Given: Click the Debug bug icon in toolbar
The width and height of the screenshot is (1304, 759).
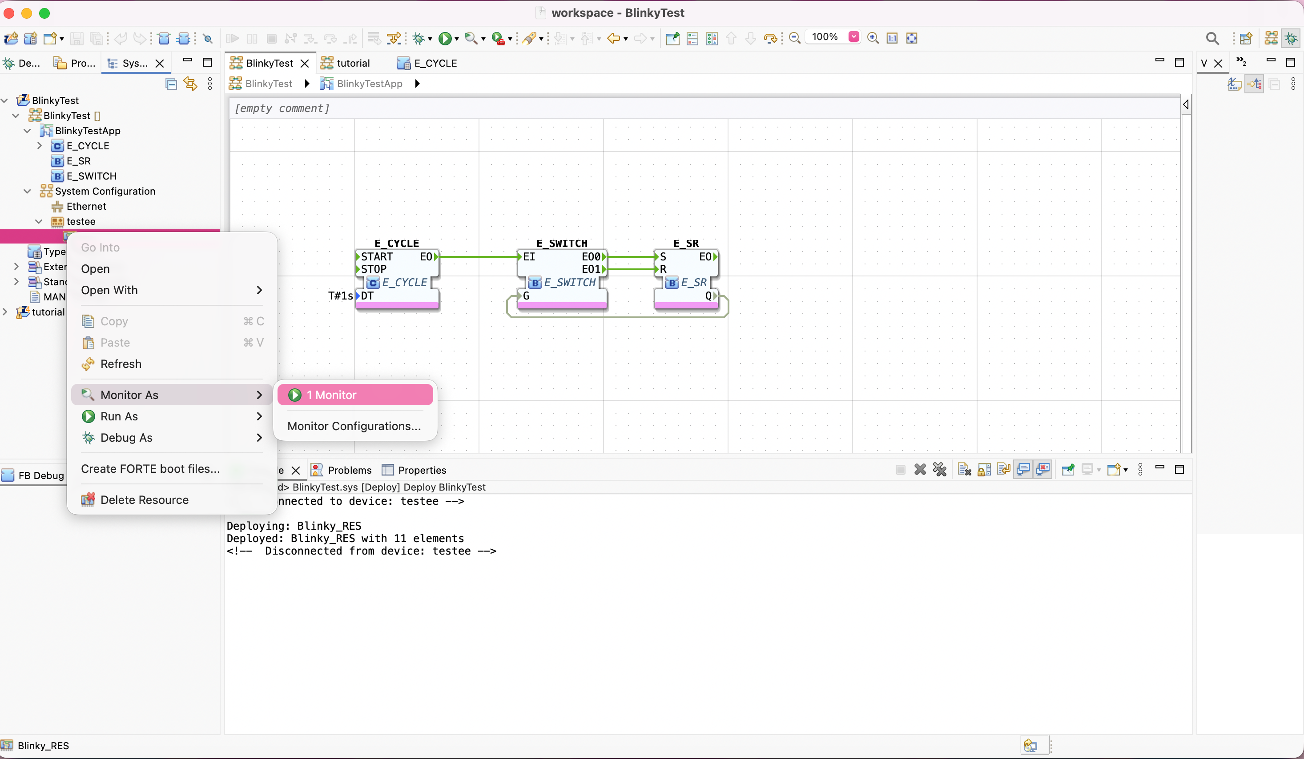Looking at the screenshot, I should pos(419,38).
